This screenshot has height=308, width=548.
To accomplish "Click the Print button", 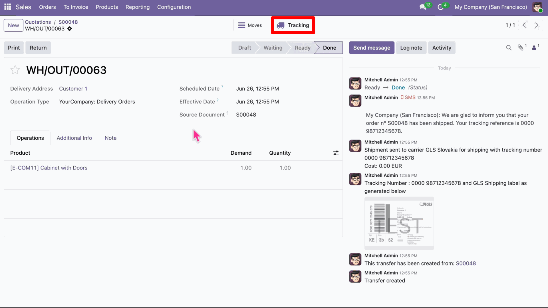I will 14,48.
